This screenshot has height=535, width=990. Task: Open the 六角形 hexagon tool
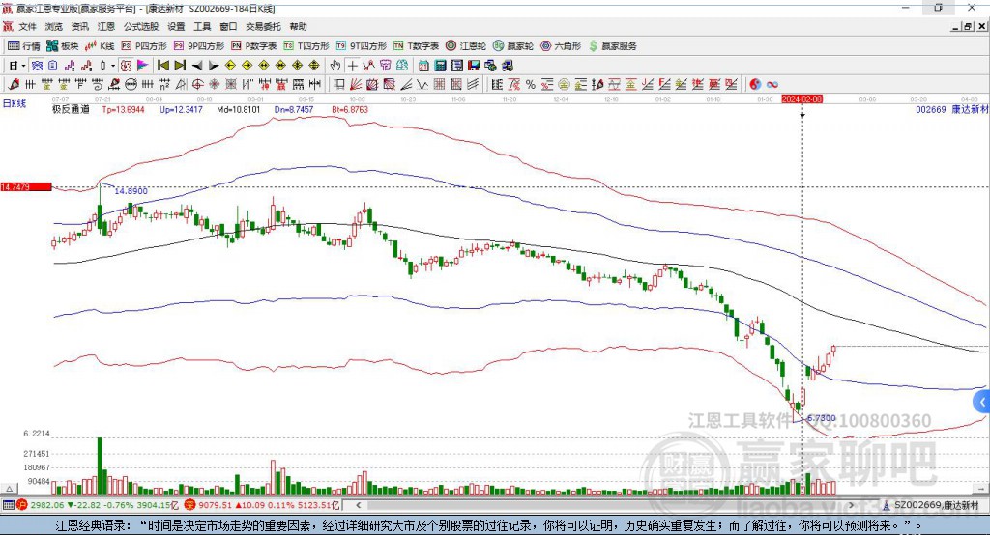pos(561,46)
